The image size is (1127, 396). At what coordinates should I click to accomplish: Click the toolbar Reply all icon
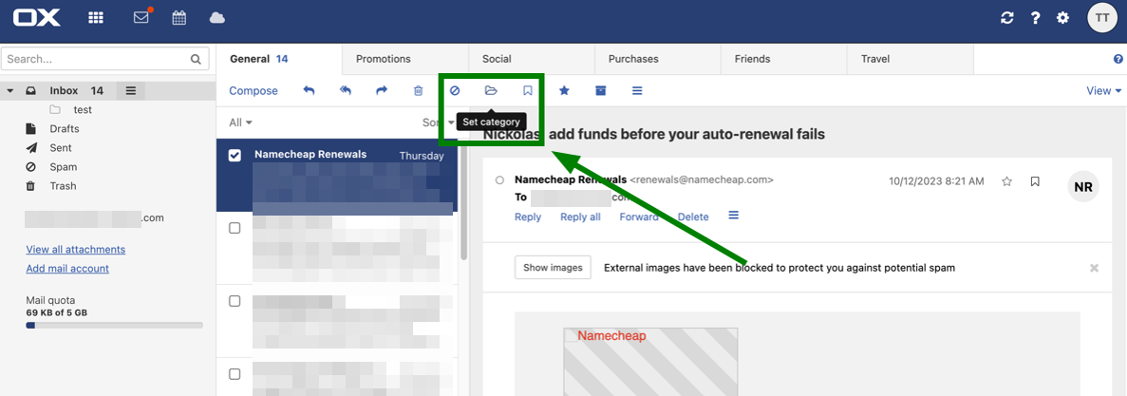click(x=346, y=90)
